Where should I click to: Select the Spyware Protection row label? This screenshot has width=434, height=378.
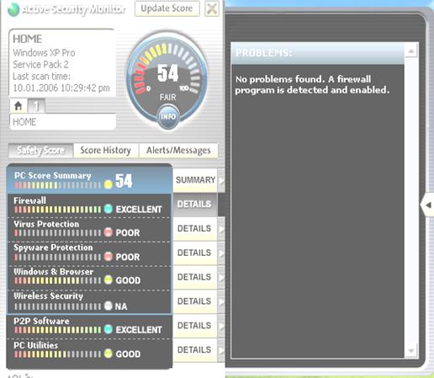[x=53, y=248]
